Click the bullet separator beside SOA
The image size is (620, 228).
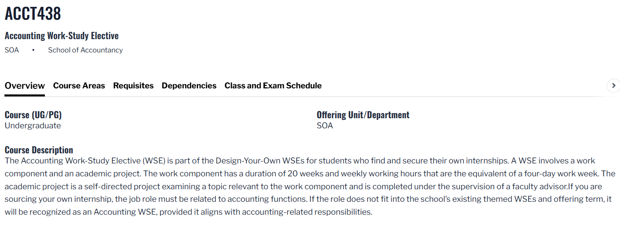(x=34, y=50)
